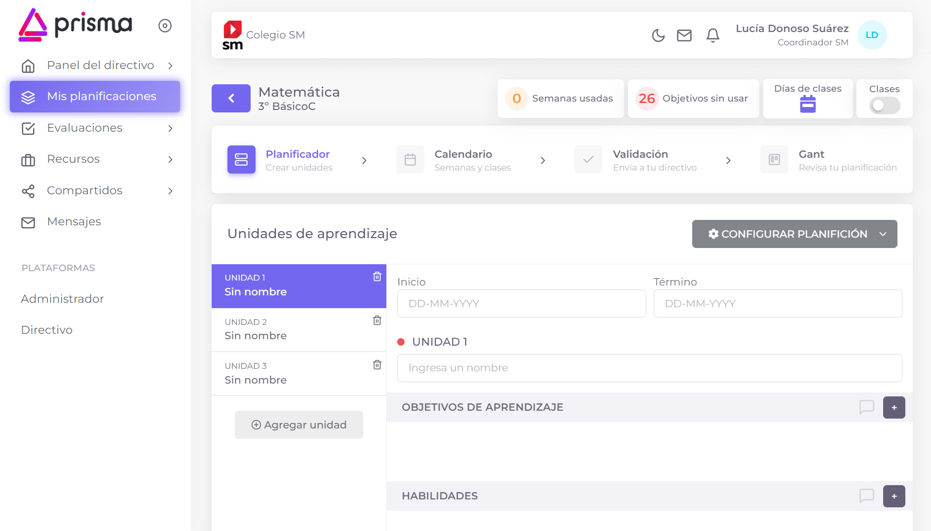Delete Unidad 3 with its trash icon

(x=377, y=365)
